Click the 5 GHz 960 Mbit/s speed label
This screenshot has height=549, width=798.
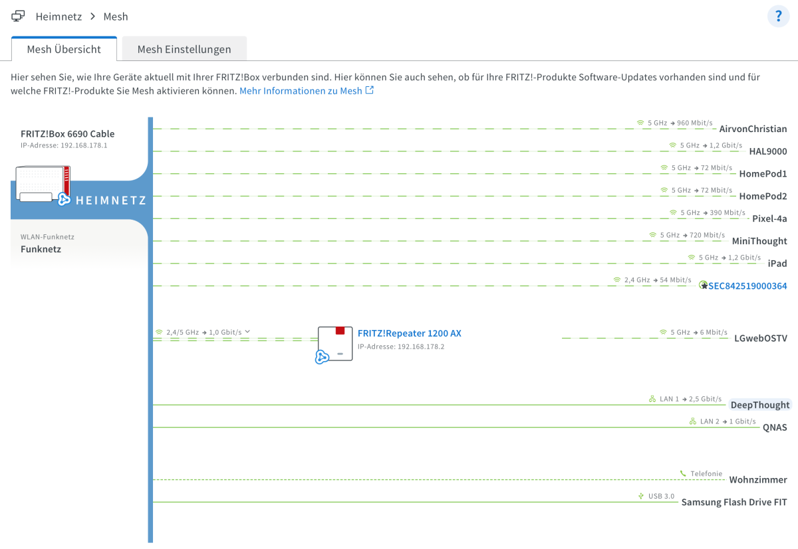tap(681, 123)
